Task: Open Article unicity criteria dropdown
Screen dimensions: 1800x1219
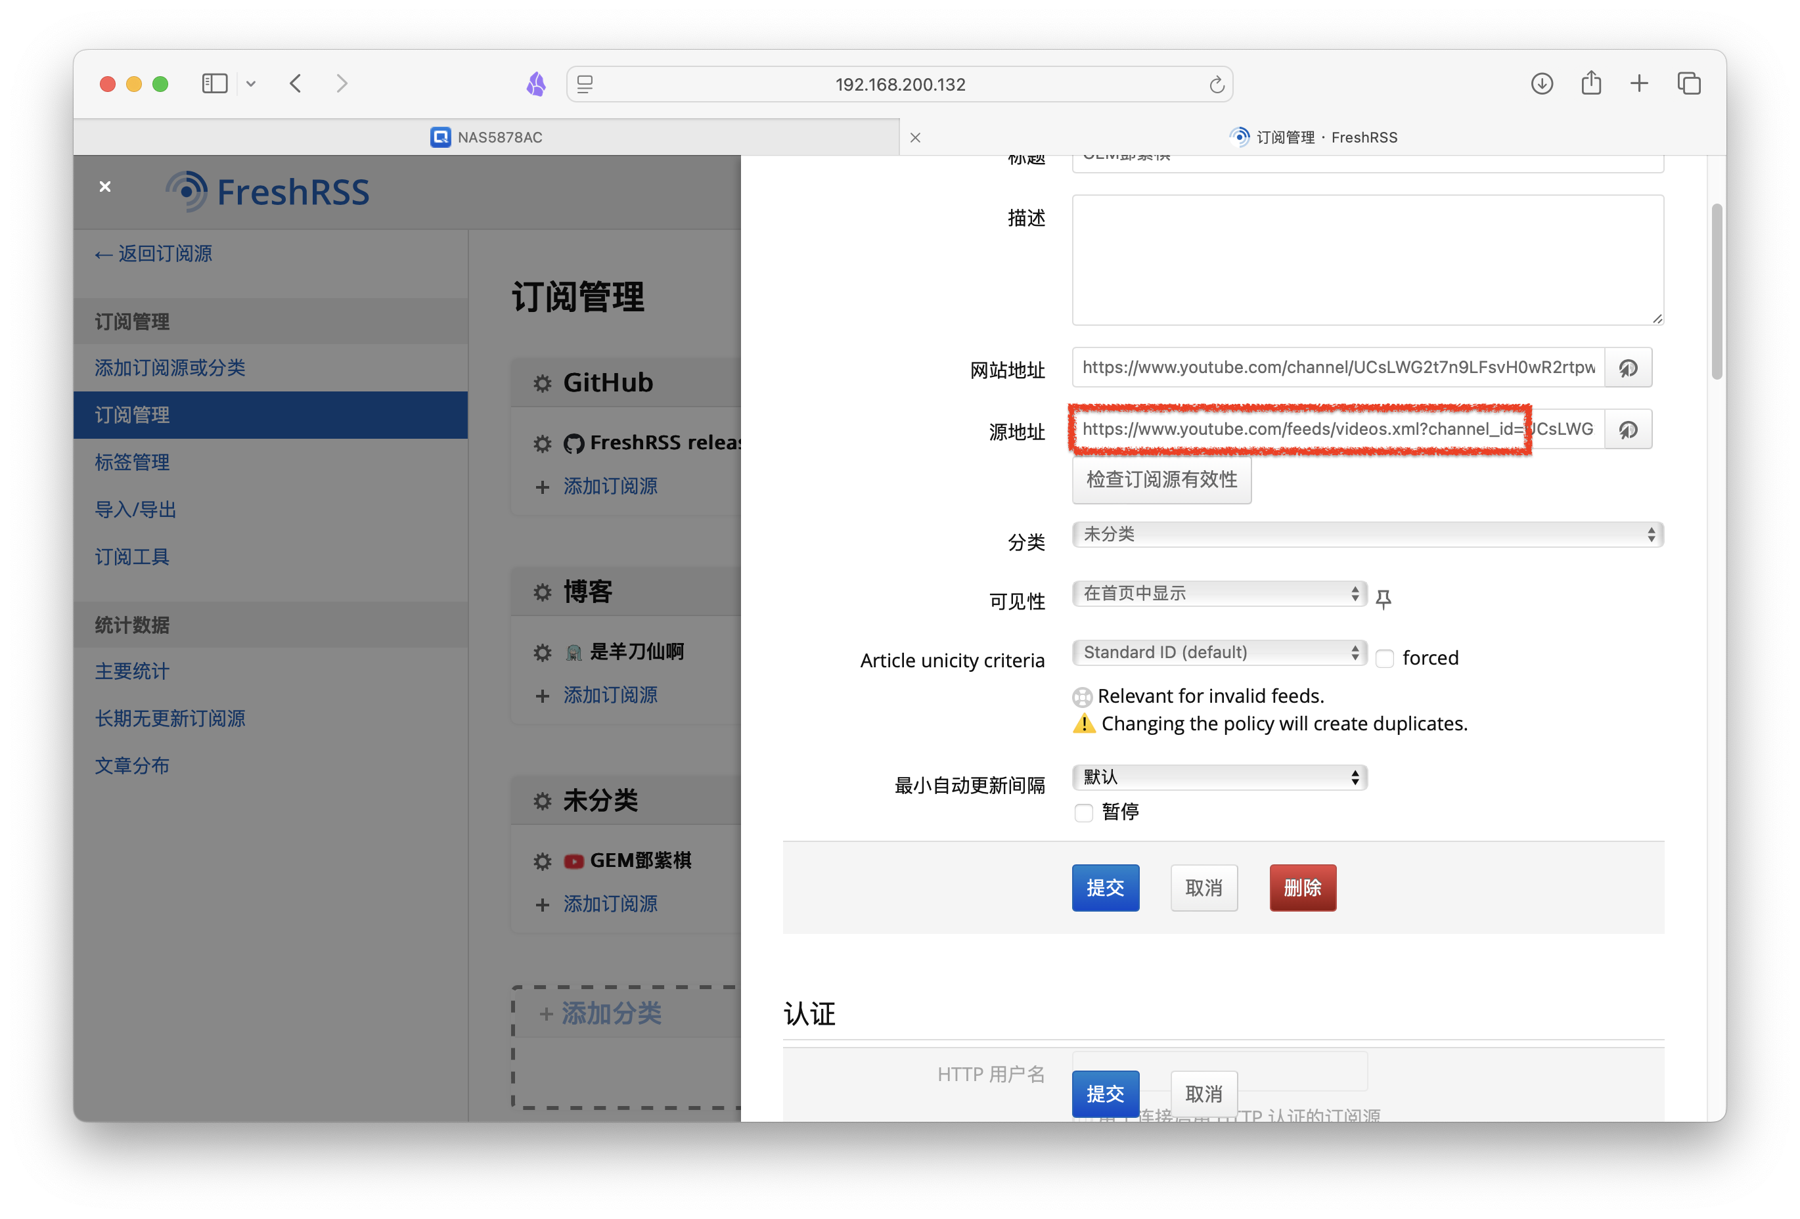Action: (1219, 653)
